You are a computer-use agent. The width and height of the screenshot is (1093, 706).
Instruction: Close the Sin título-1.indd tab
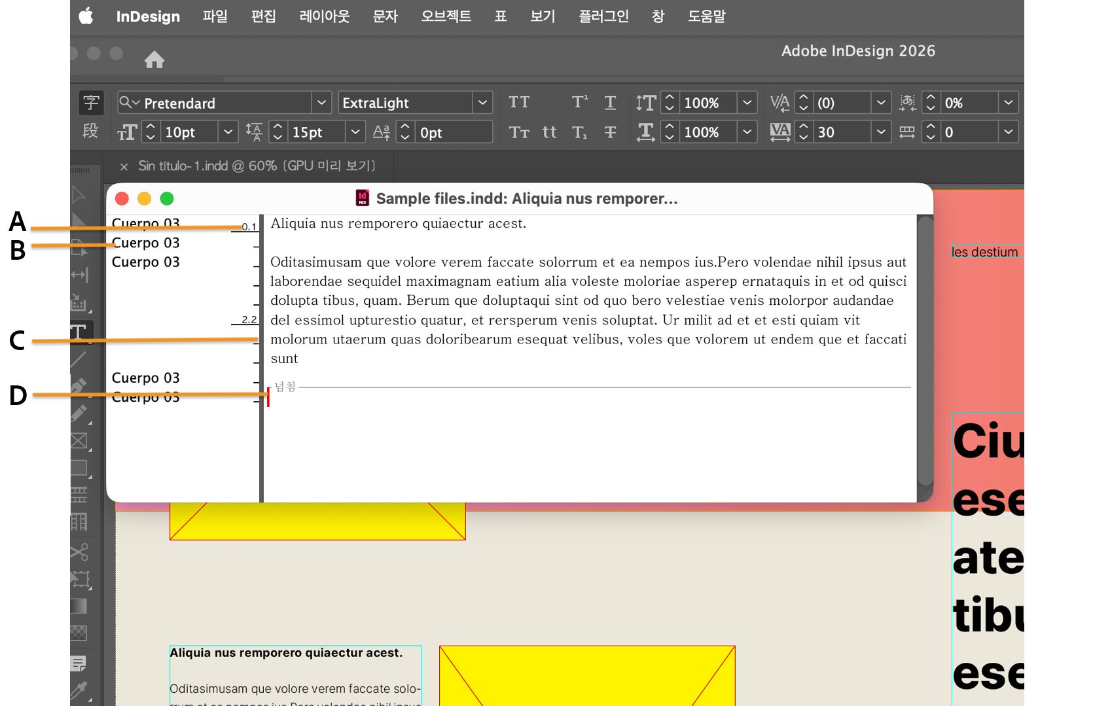click(x=124, y=167)
